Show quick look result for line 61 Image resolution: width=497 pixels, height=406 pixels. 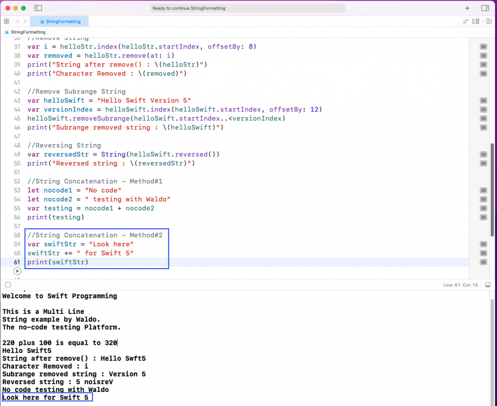point(483,262)
